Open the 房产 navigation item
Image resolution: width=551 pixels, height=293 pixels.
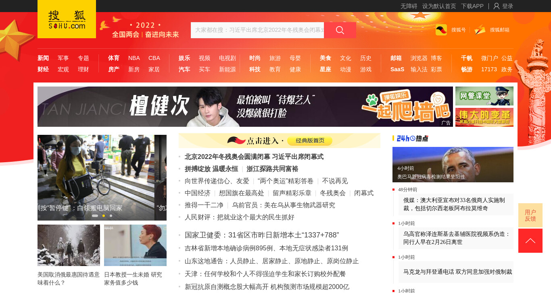pyautogui.click(x=114, y=69)
